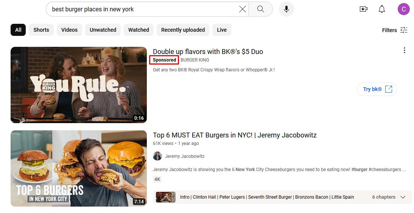Viewport: 414px width, 213px height.
Task: Start voice search with the microphone icon
Action: pos(286,9)
